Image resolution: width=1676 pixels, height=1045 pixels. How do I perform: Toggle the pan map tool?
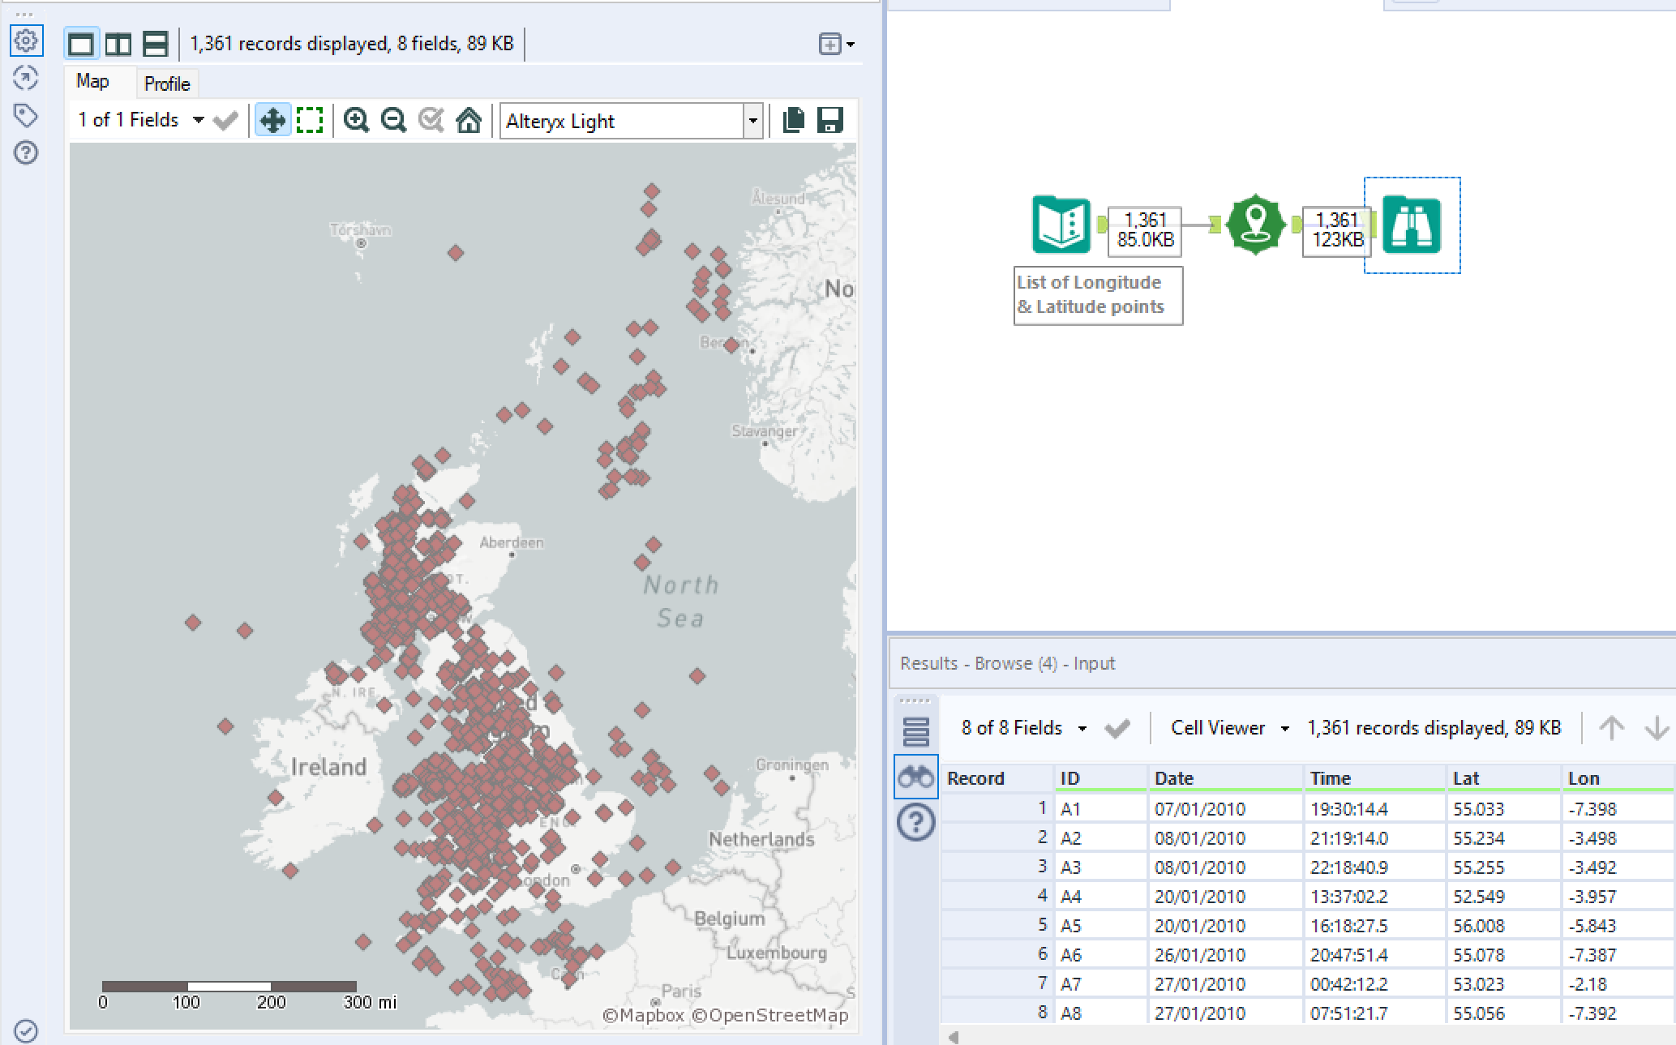tap(272, 121)
